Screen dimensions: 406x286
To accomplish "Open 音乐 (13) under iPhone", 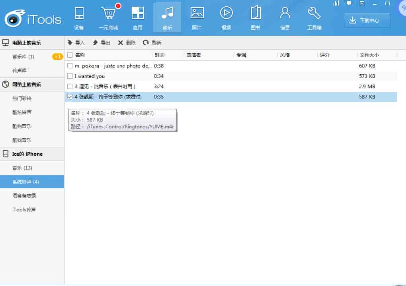I will click(x=22, y=168).
